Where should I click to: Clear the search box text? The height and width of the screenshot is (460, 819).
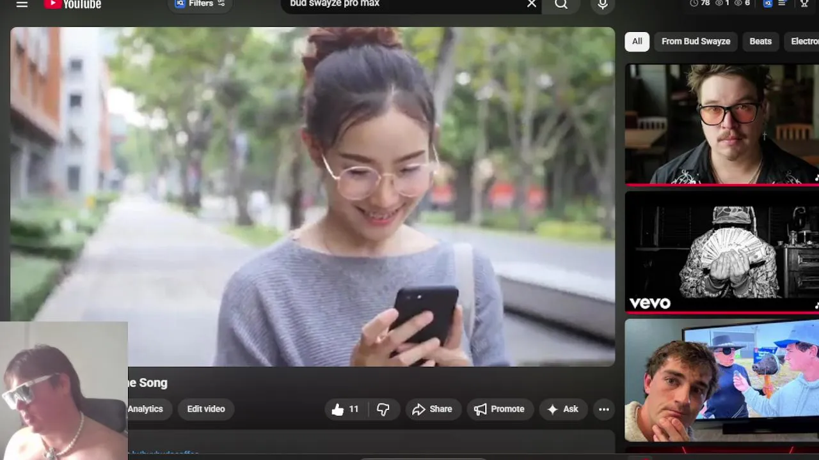coord(532,4)
